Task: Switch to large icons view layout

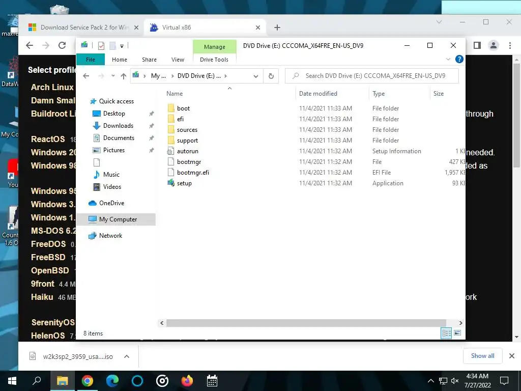Action: [457, 333]
